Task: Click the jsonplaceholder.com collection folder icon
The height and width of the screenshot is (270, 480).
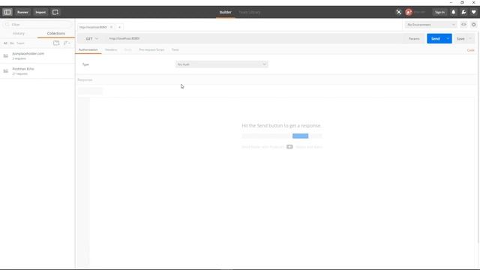Action: (6, 55)
